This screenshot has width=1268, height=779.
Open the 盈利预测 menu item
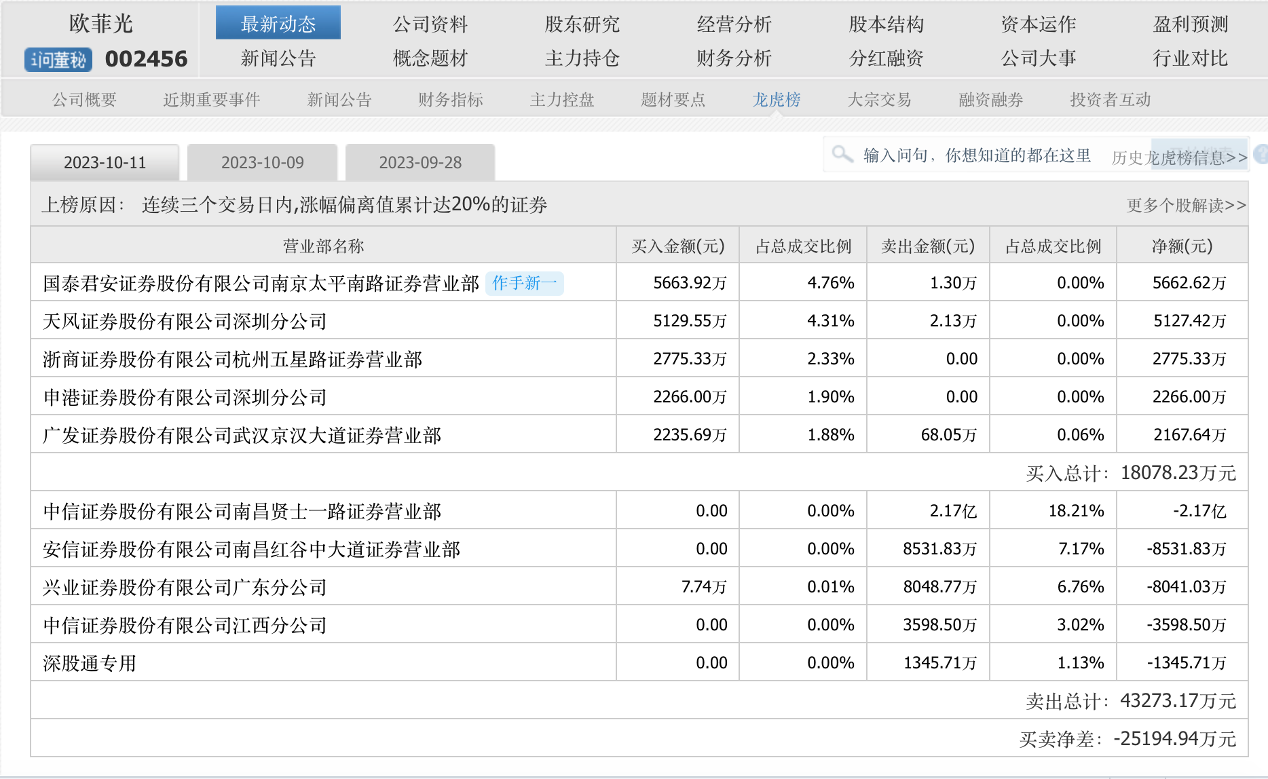[1190, 24]
